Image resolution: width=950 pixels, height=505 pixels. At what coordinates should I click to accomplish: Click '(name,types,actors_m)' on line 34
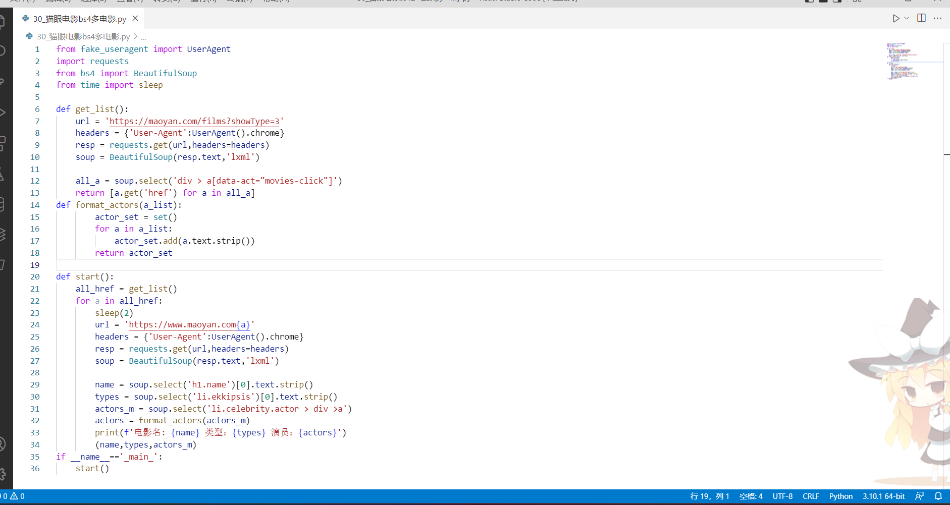(x=145, y=444)
